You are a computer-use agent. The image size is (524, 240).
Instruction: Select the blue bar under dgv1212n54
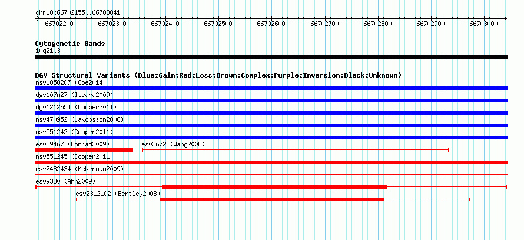(271, 113)
